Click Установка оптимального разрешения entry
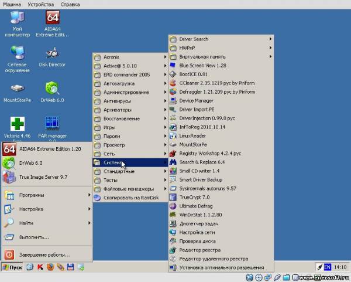 [221, 267]
